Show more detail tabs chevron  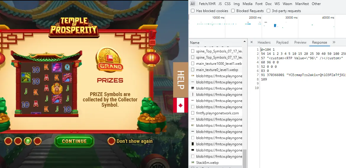pos(334,42)
